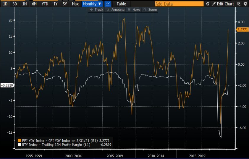The image size is (249, 159).
Task: Click the RTY Index Trailing 12M legend label
Action: (x=56, y=145)
